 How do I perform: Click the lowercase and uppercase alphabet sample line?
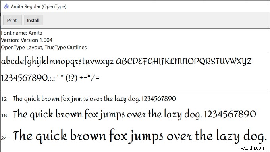[x=126, y=62]
